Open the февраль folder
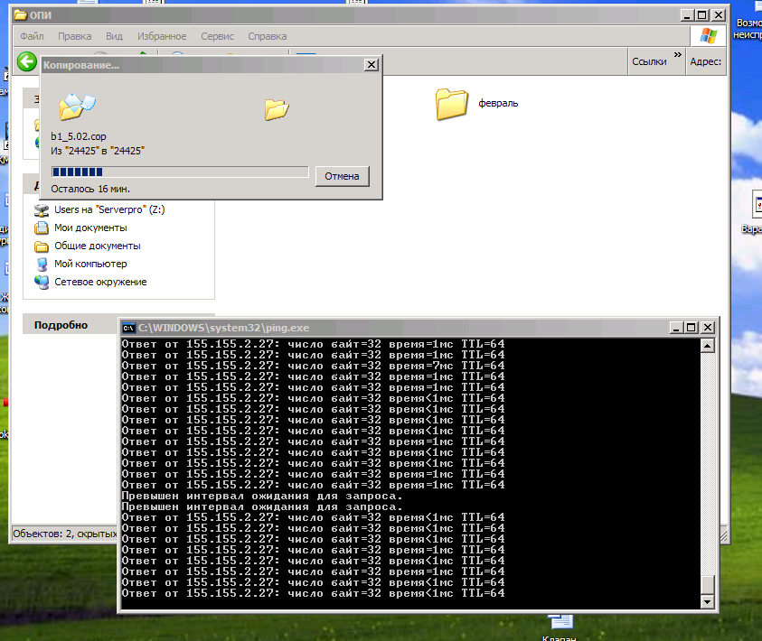This screenshot has width=762, height=641. (x=451, y=103)
